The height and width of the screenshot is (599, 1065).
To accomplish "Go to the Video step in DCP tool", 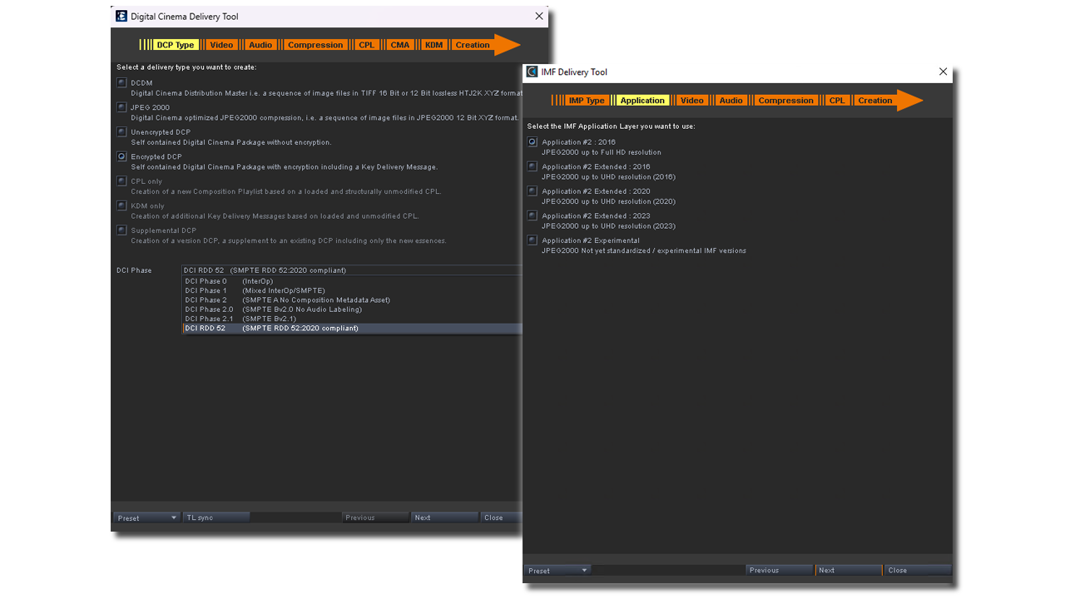I will tap(221, 45).
